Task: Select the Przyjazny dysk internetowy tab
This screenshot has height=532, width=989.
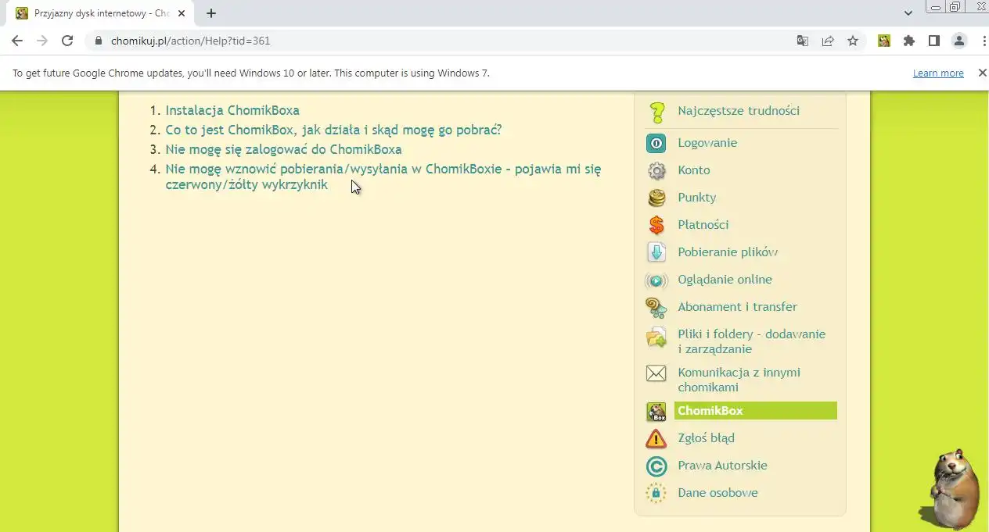Action: tap(102, 13)
